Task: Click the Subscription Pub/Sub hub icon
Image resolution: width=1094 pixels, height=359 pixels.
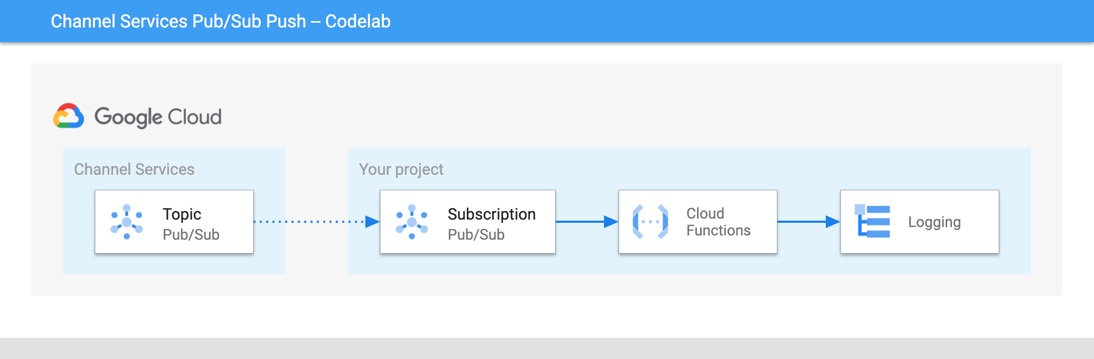Action: [x=412, y=222]
